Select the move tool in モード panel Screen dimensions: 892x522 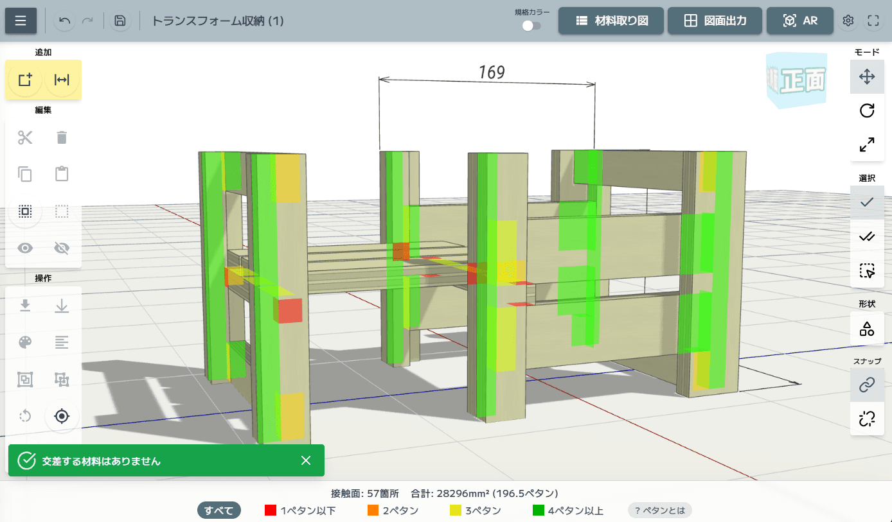867,76
